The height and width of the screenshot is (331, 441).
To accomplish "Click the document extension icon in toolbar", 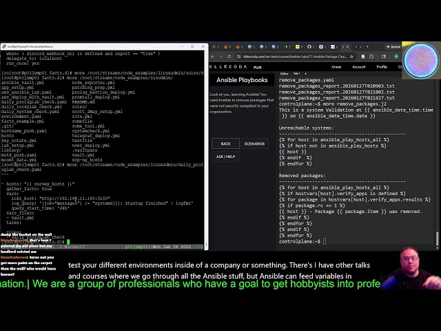I will [363, 57].
